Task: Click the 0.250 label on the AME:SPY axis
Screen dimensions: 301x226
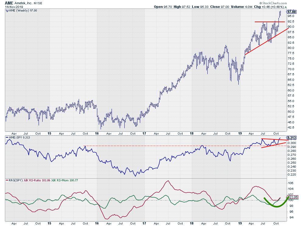Action: click(x=291, y=163)
